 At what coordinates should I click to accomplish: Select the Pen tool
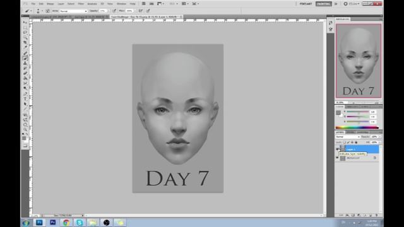pos(25,94)
